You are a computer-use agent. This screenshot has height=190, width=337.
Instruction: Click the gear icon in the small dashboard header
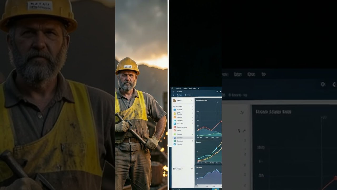[x=217, y=92]
